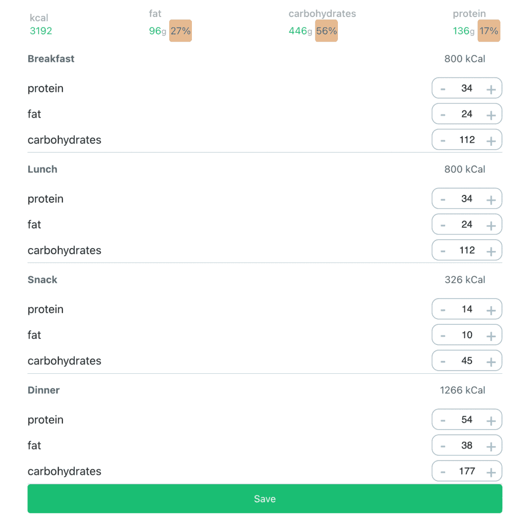Increase Breakfast protein with plus icon
520x528 pixels.
(491, 89)
